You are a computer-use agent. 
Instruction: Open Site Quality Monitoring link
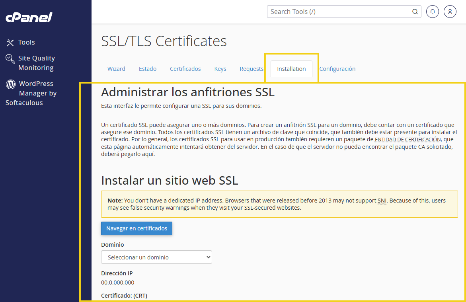pos(36,63)
